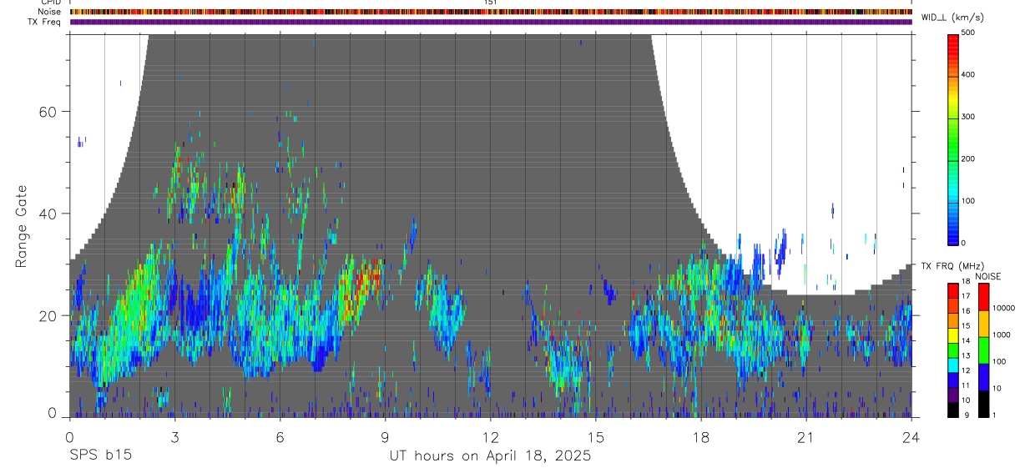1025x473 pixels.
Task: Click the 'Range Gate' y-axis title
Action: (x=22, y=226)
